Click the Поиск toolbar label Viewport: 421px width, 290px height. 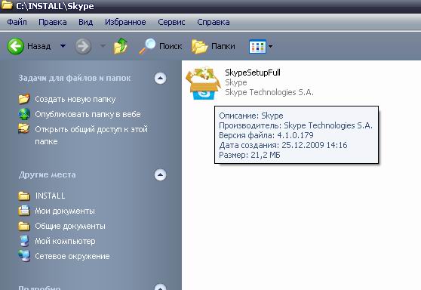click(171, 46)
